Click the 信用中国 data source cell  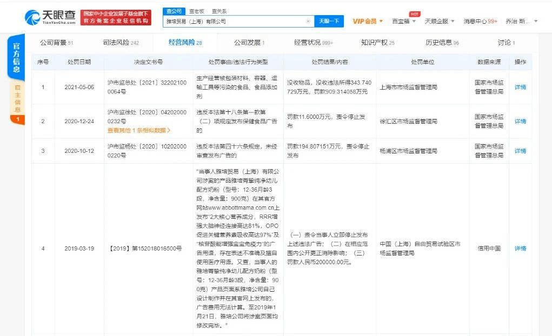point(489,248)
